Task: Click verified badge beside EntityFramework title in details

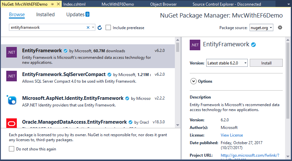Action: pyautogui.click(x=253, y=45)
